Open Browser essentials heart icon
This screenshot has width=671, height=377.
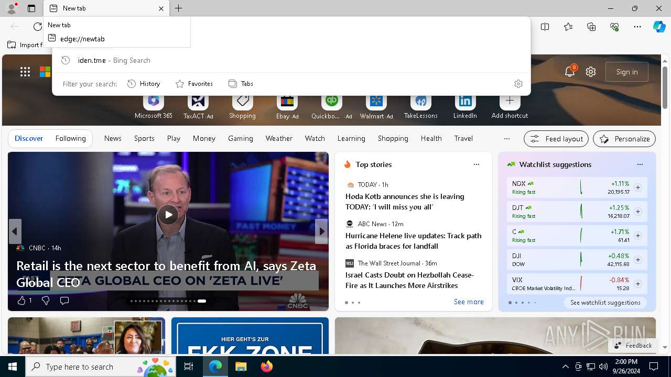tap(614, 27)
